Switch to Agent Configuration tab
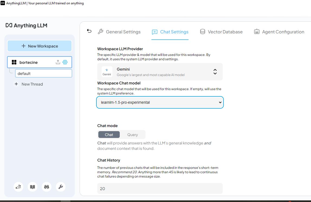 [279, 32]
